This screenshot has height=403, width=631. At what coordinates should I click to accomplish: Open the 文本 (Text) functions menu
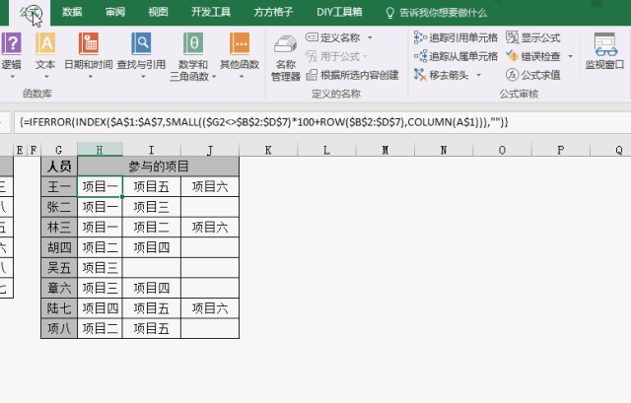(45, 52)
